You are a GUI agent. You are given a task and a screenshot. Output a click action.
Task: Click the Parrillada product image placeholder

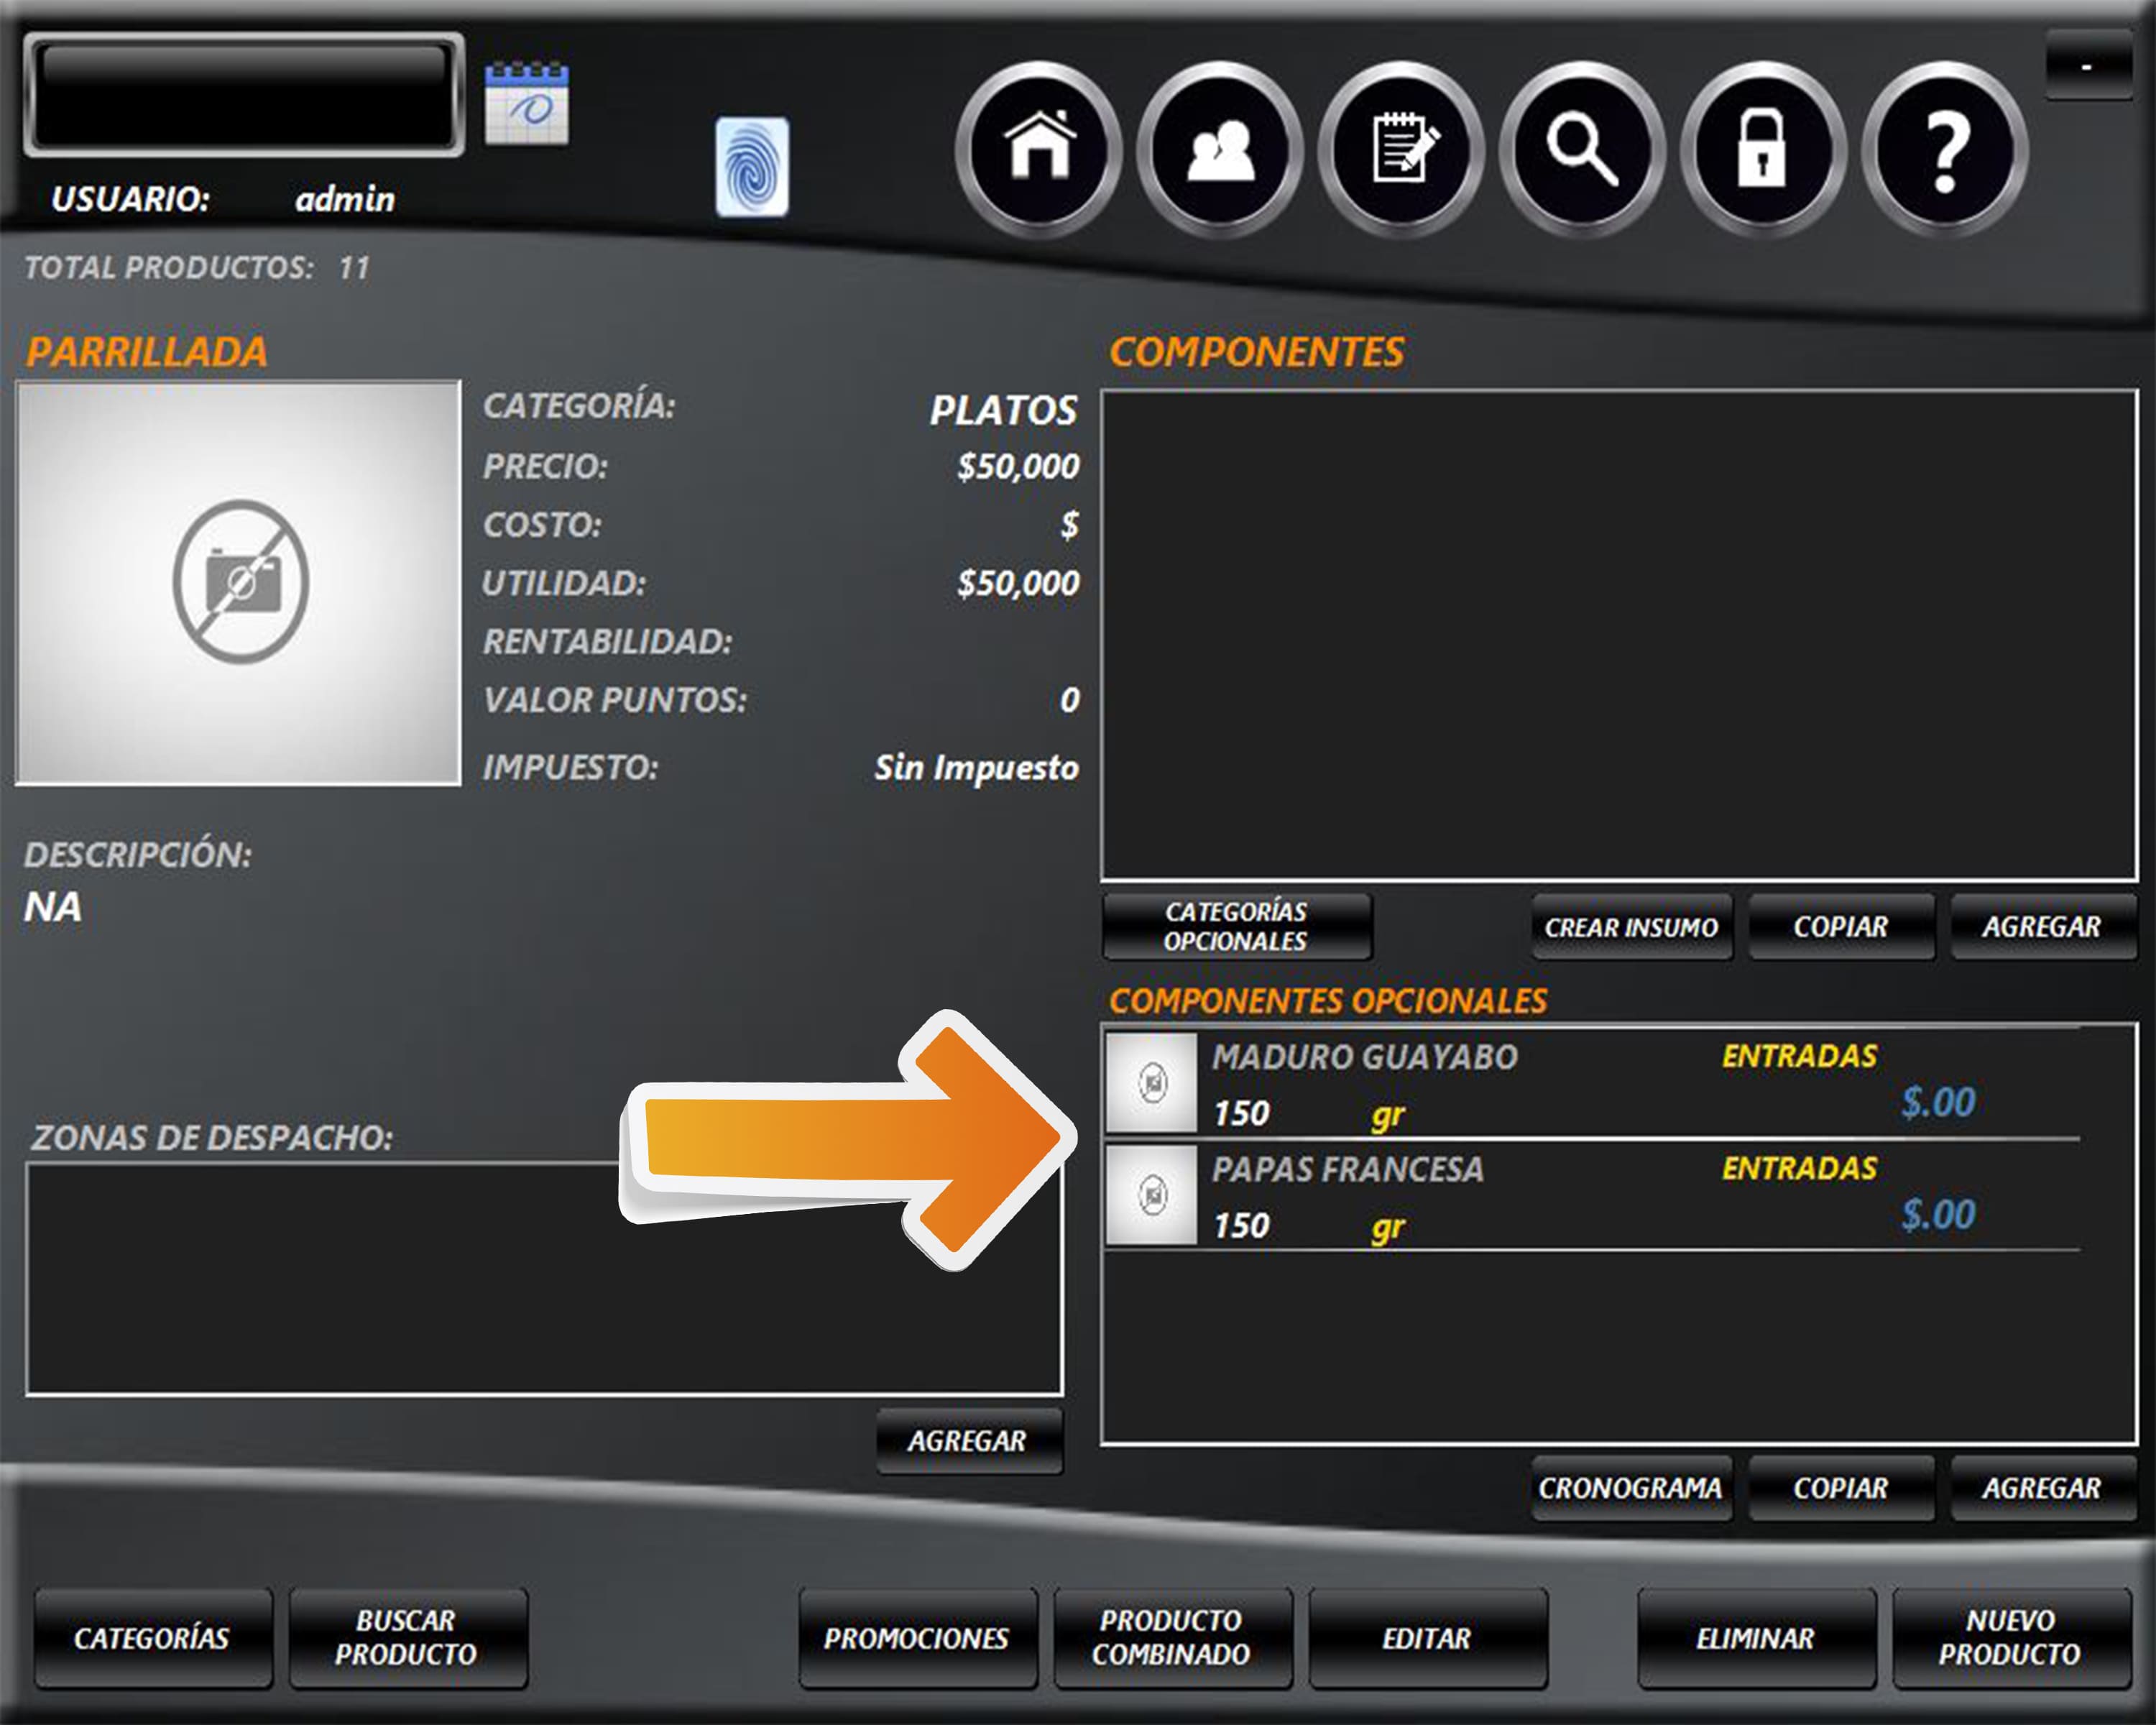239,582
